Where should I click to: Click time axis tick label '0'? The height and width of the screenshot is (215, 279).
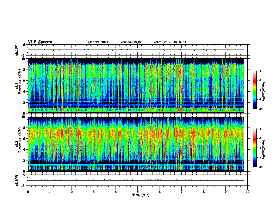[x=28, y=192]
